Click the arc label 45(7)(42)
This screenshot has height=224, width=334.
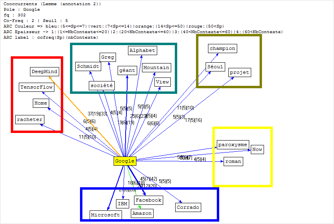pos(149,179)
